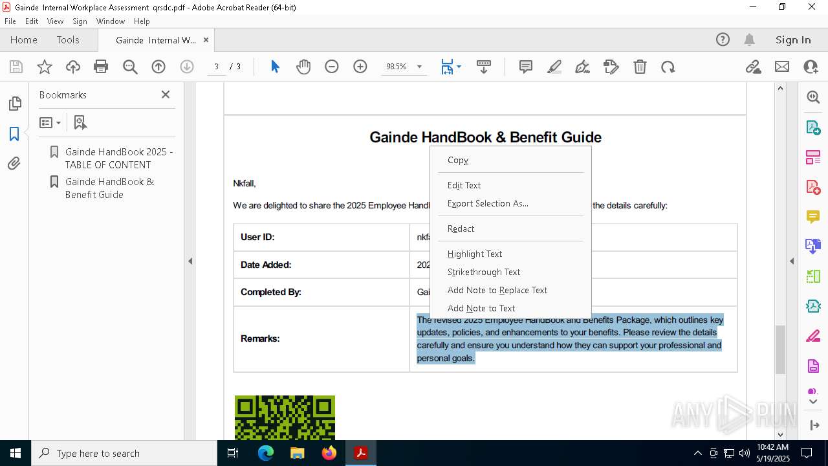Choose Strikethrough Text option

coord(511,272)
